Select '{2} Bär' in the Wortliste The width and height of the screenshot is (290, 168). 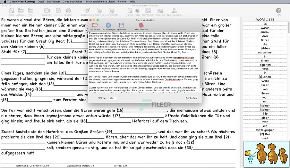265,134
